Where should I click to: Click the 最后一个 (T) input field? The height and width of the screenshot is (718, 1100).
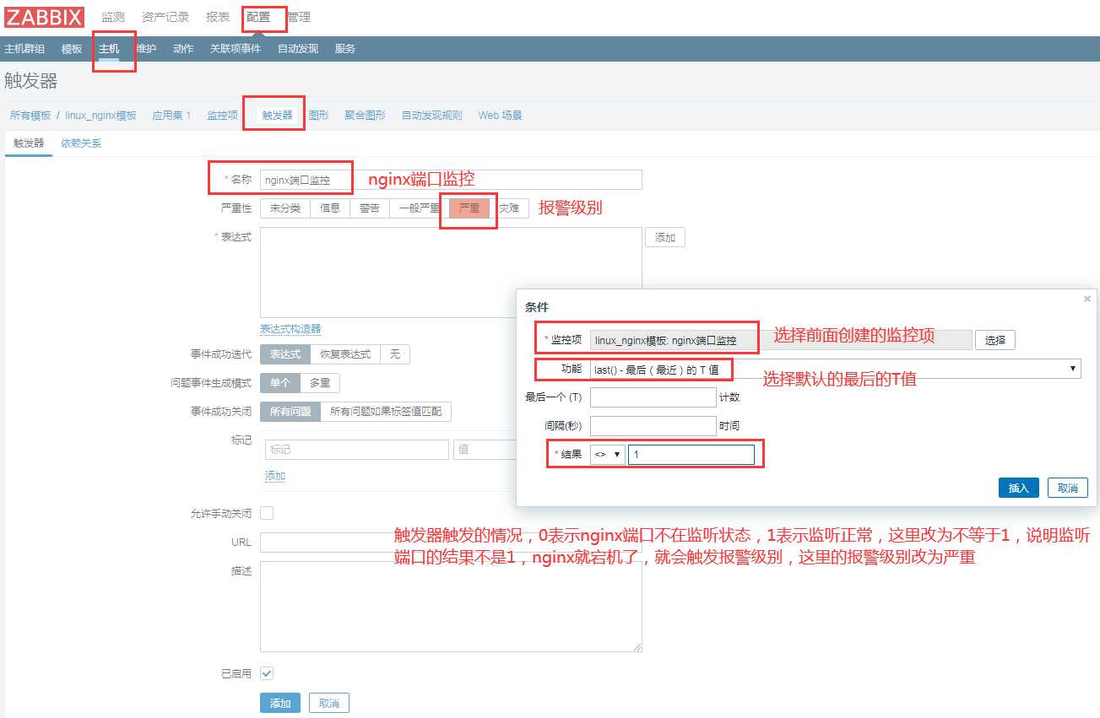[x=653, y=397]
